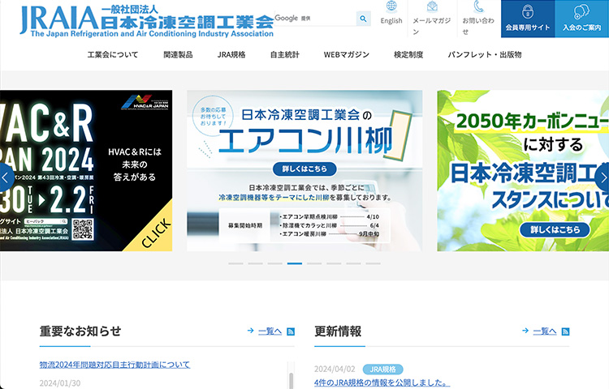Open the mail magazine envelope icon

coord(432,6)
